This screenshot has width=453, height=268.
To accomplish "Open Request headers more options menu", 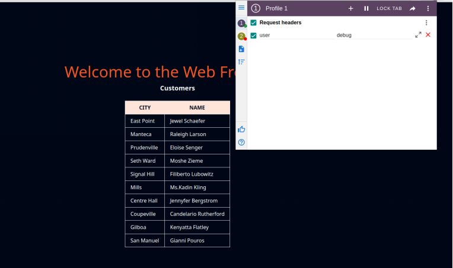I will tap(426, 22).
